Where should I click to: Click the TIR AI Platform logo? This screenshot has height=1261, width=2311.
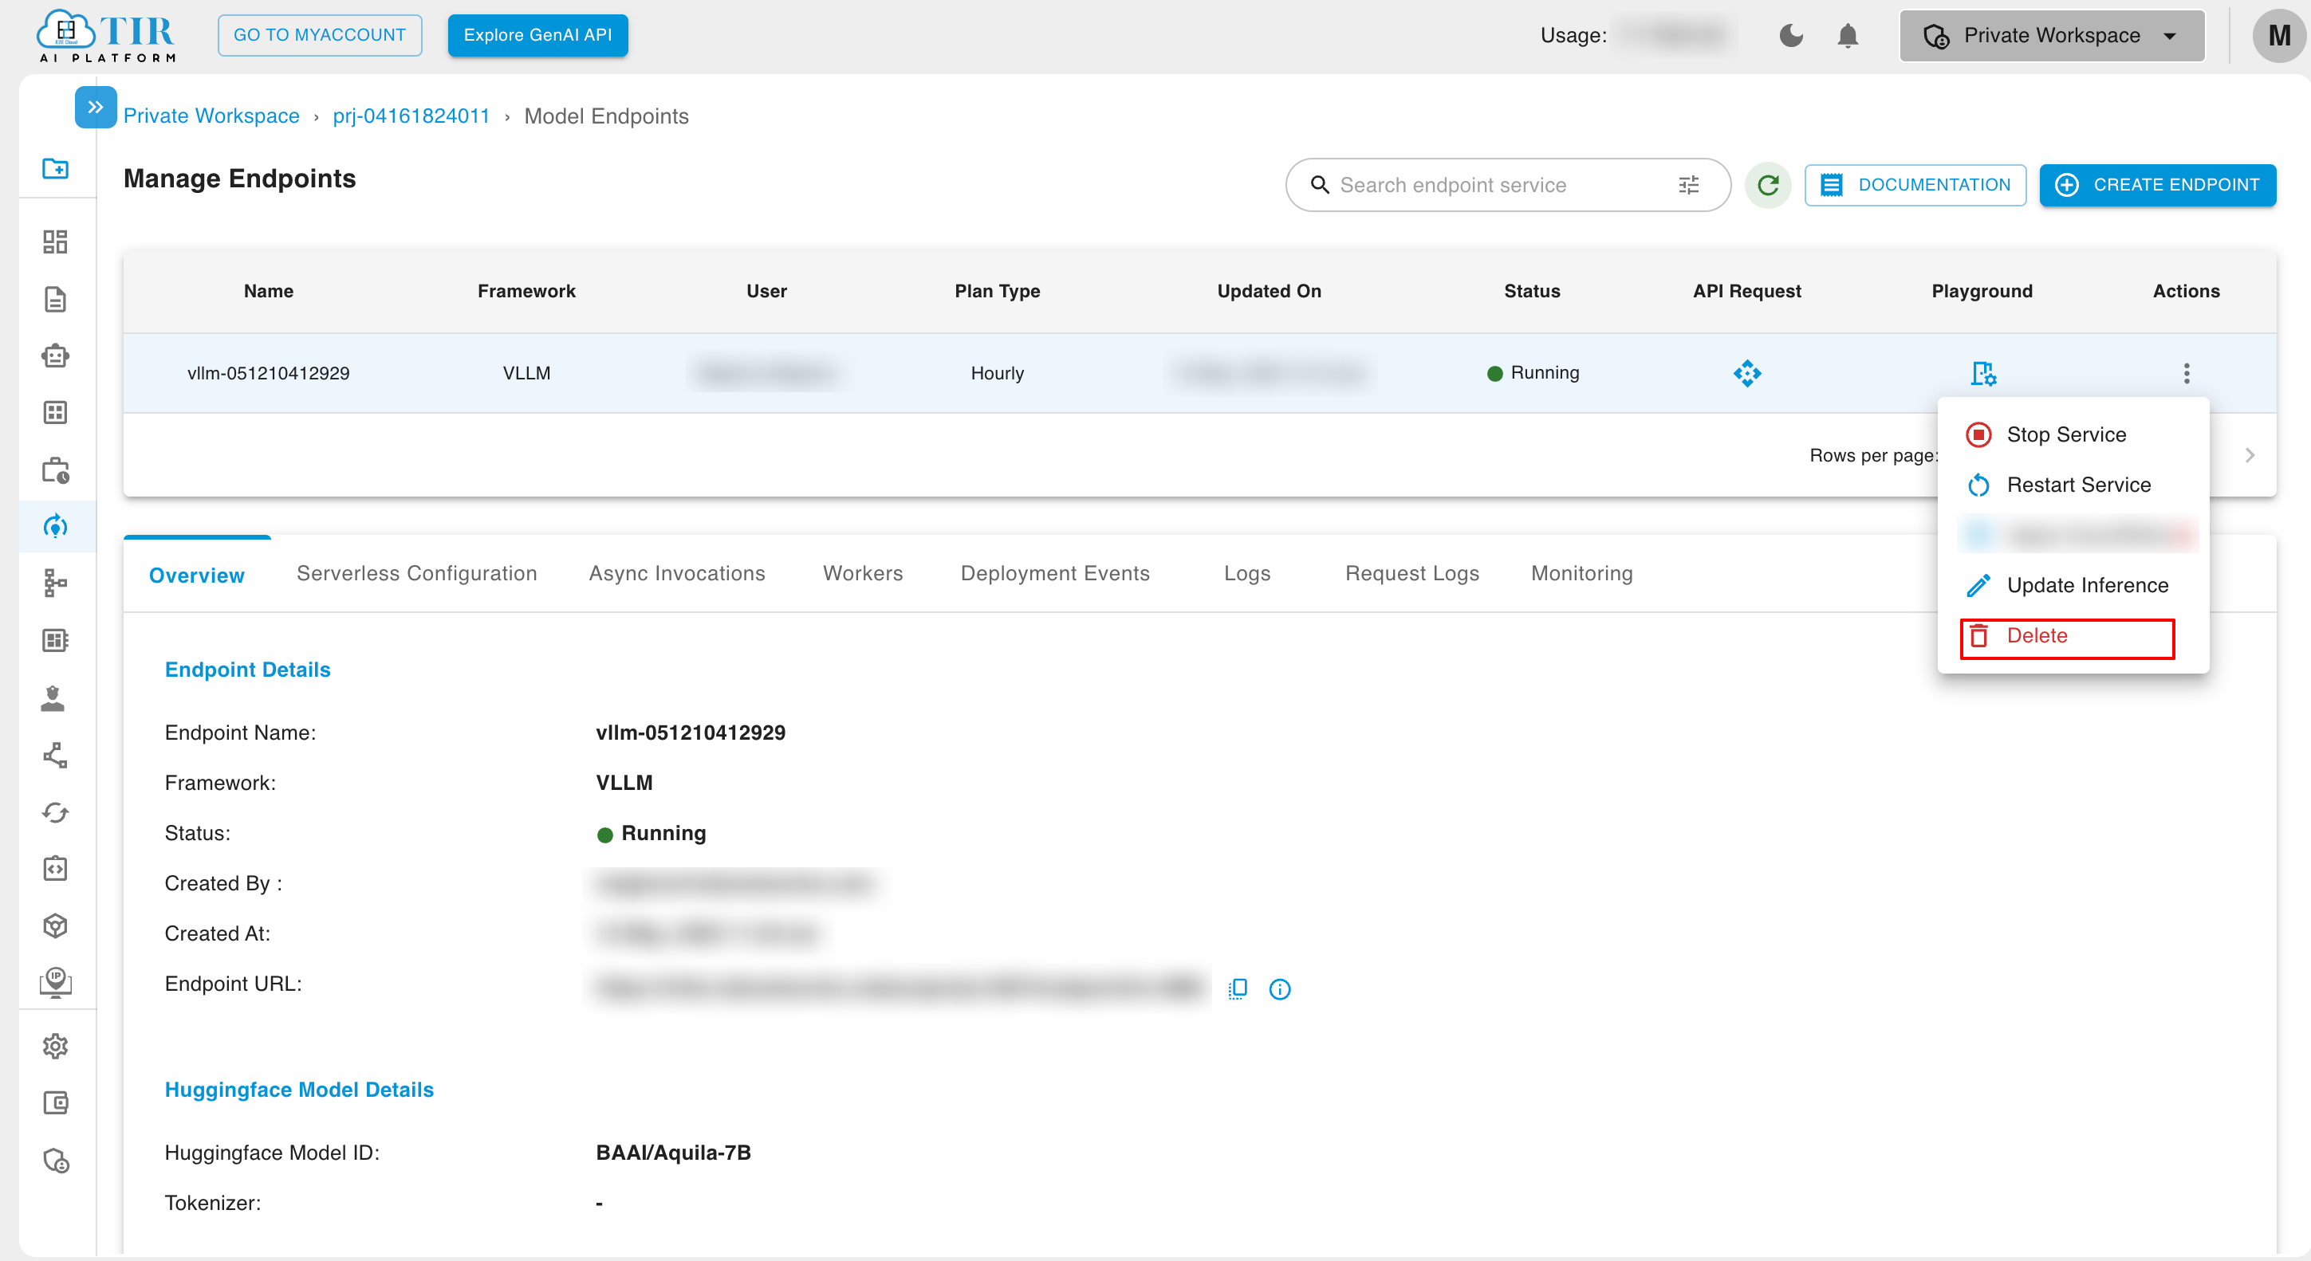106,36
